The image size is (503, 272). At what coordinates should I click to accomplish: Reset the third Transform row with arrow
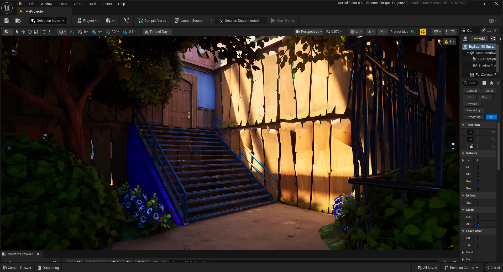point(494,146)
